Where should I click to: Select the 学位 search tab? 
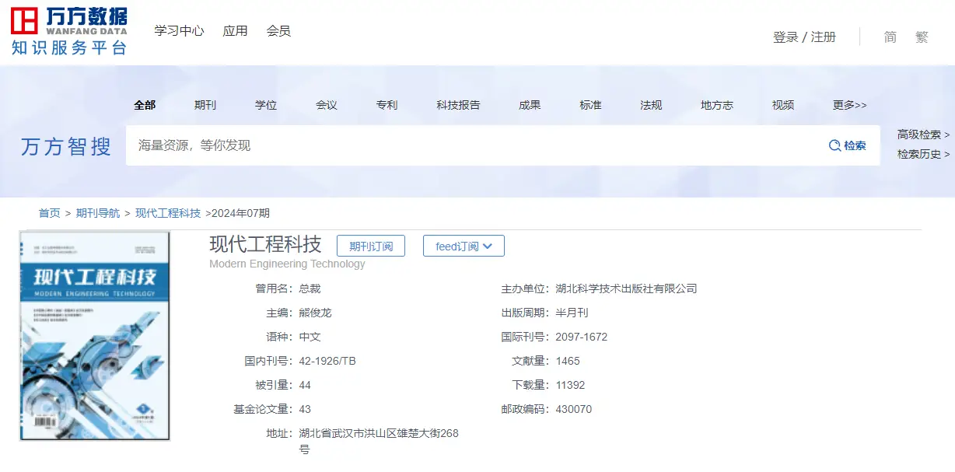[x=266, y=105]
